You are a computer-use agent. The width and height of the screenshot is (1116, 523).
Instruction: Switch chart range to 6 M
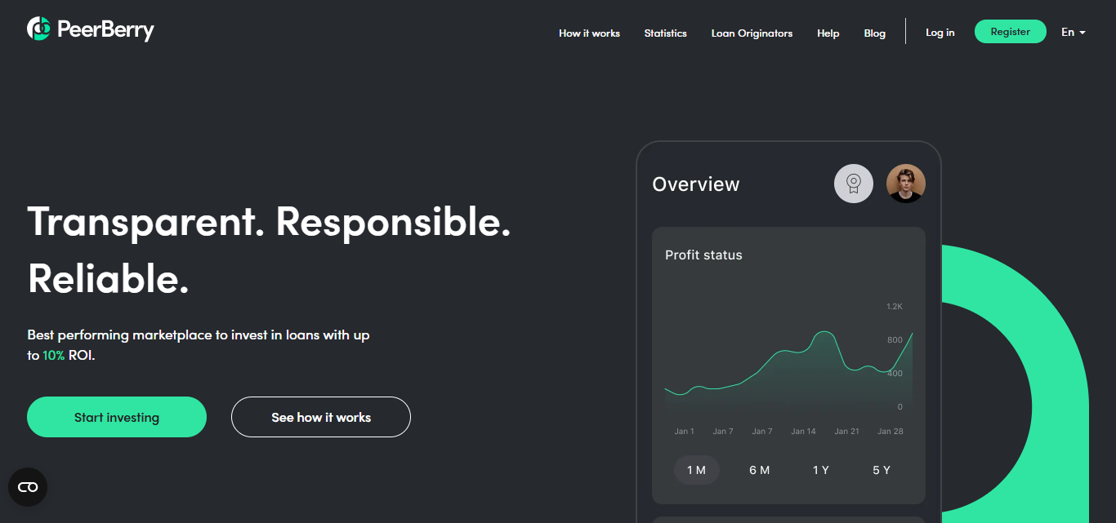coord(759,470)
